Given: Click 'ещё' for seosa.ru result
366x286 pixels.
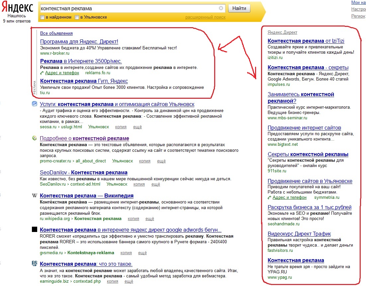Looking at the screenshot, I should pos(137,127).
